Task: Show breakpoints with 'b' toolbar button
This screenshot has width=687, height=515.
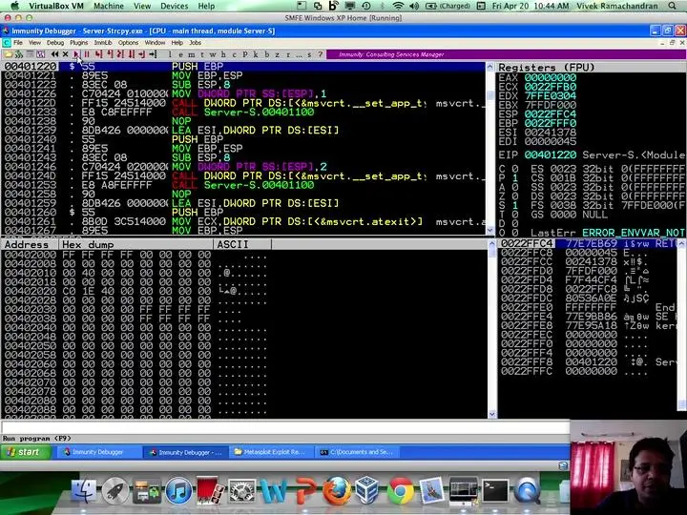Action: [267, 54]
